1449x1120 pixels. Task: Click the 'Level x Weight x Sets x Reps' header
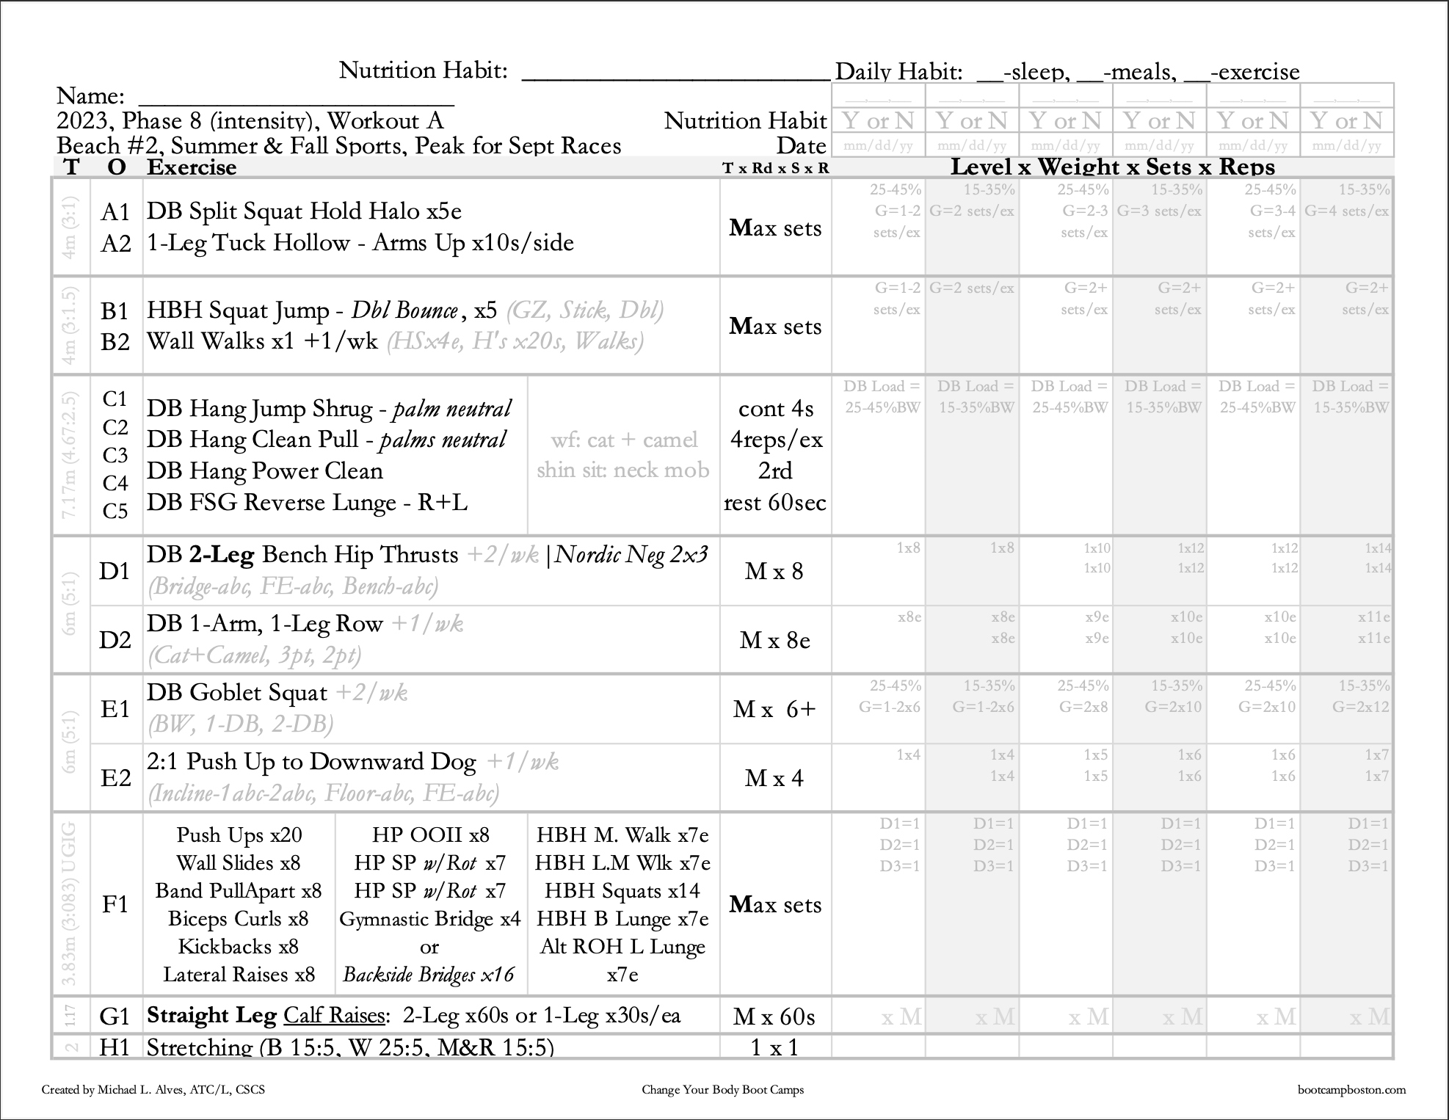tap(1113, 167)
